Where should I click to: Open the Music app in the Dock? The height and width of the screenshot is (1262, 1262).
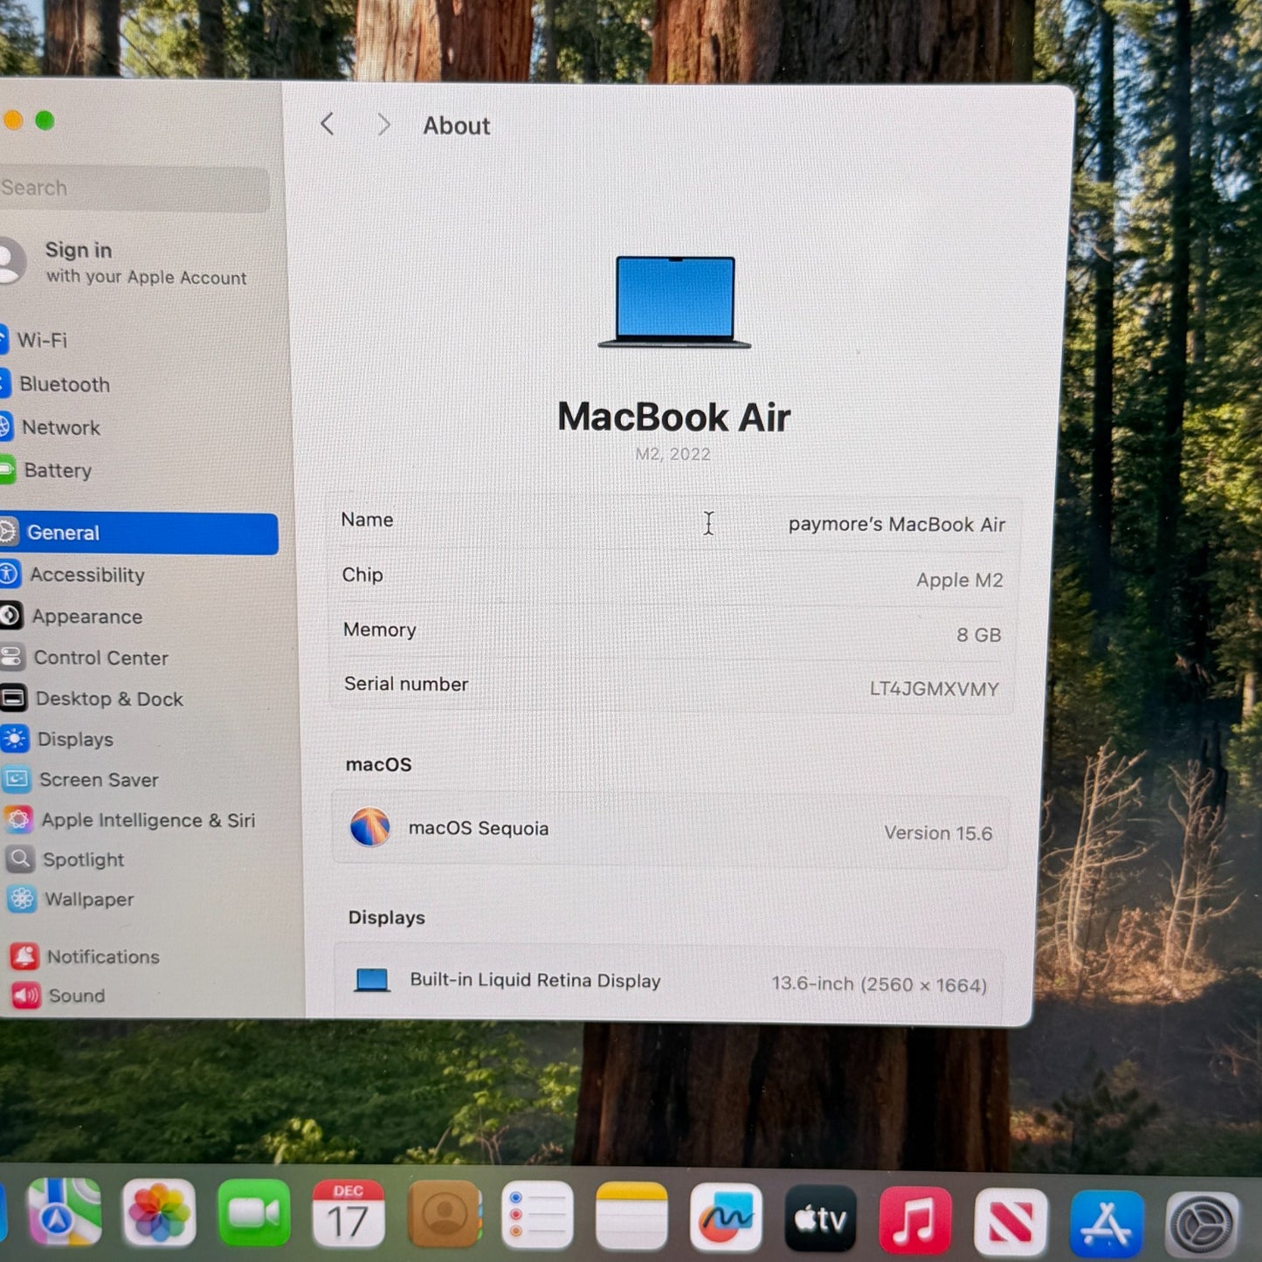tap(914, 1220)
